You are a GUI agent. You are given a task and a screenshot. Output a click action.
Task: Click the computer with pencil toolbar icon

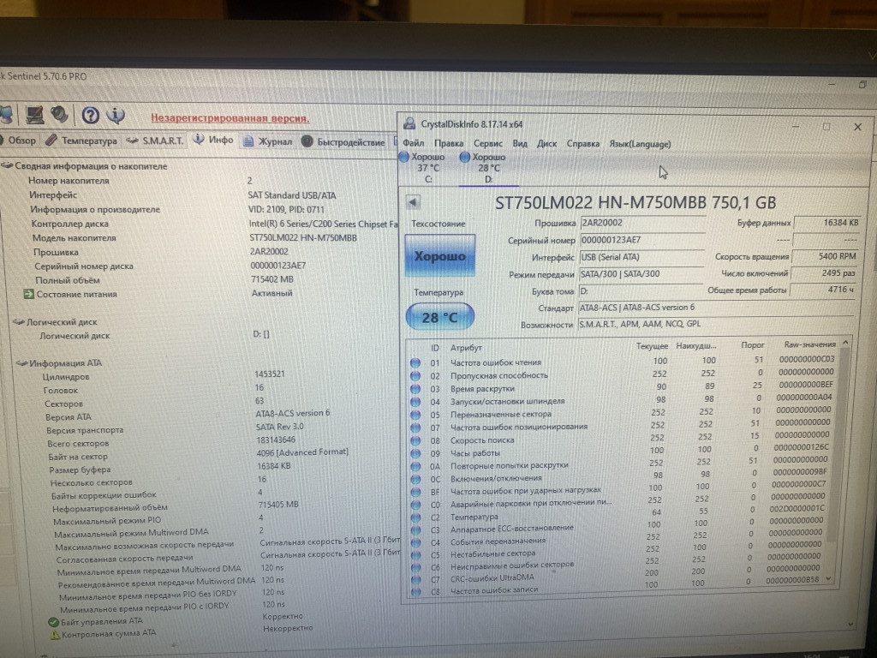pos(34,114)
